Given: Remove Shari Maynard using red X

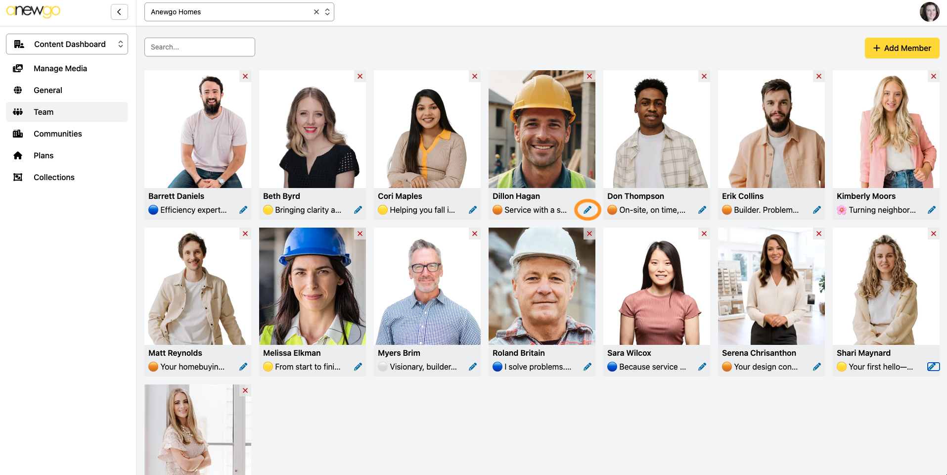Looking at the screenshot, I should (934, 234).
